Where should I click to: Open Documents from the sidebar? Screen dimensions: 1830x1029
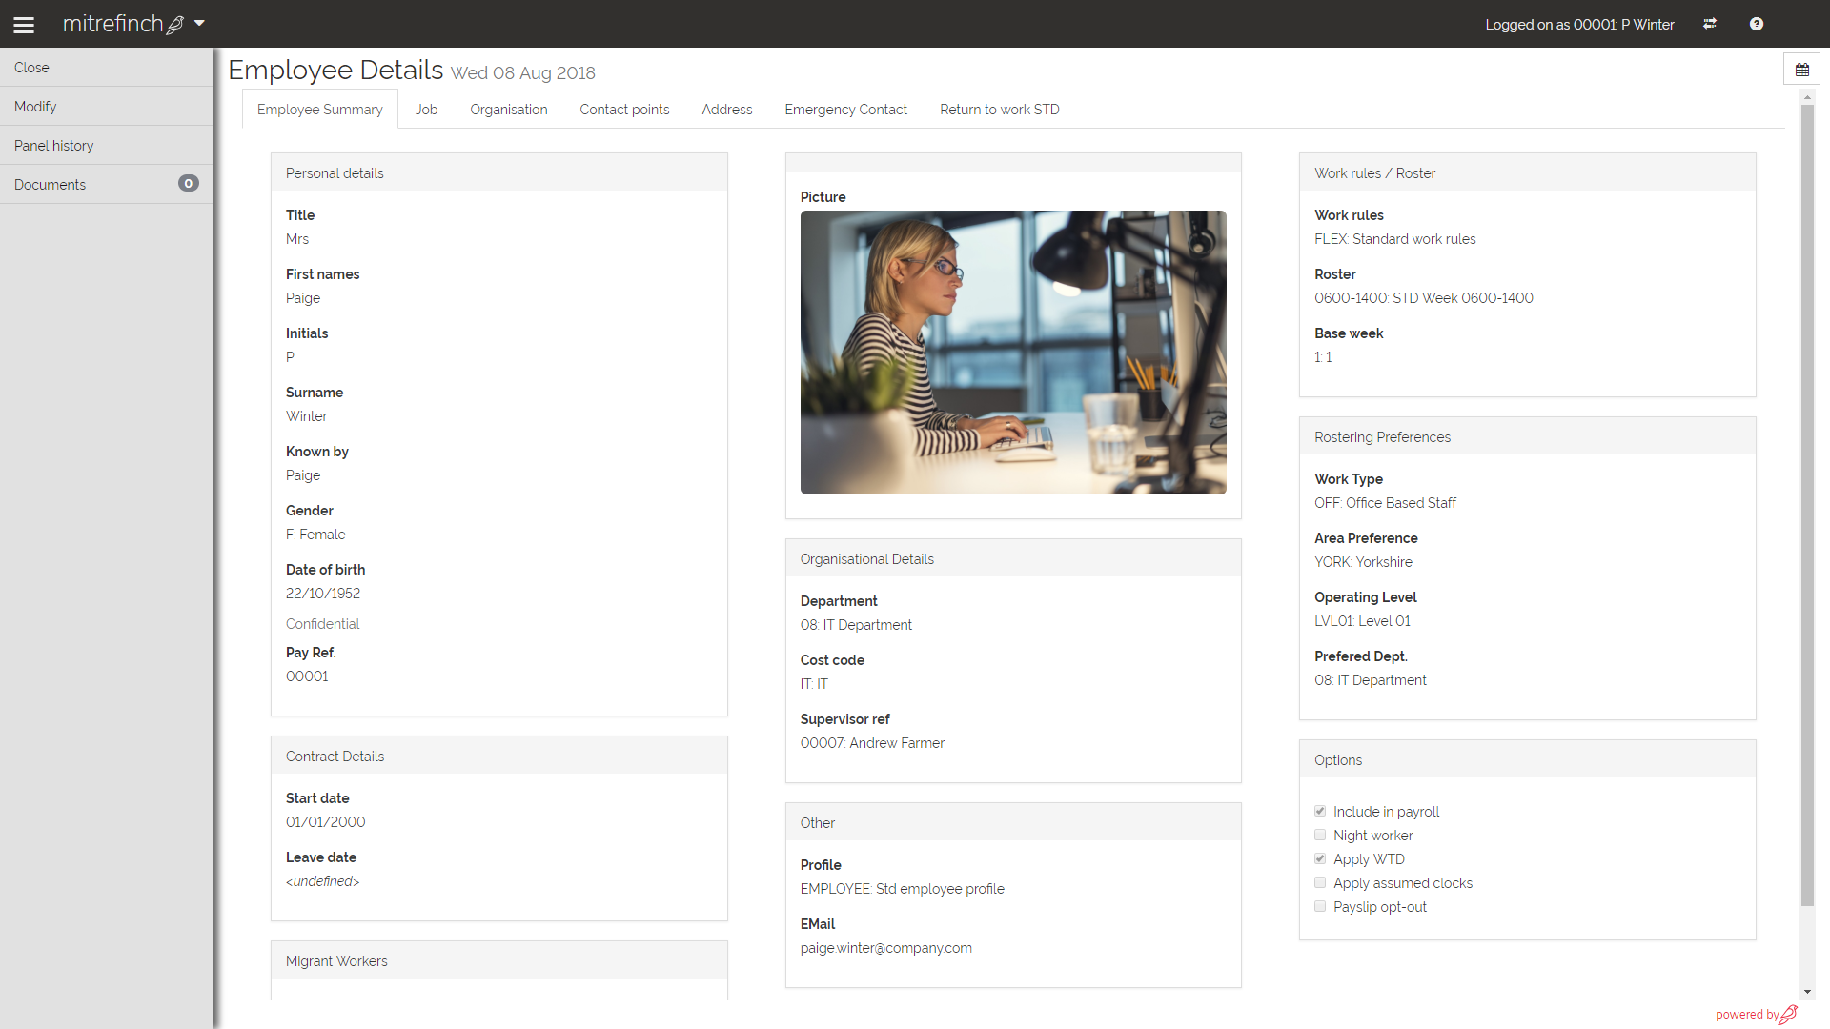pos(50,184)
